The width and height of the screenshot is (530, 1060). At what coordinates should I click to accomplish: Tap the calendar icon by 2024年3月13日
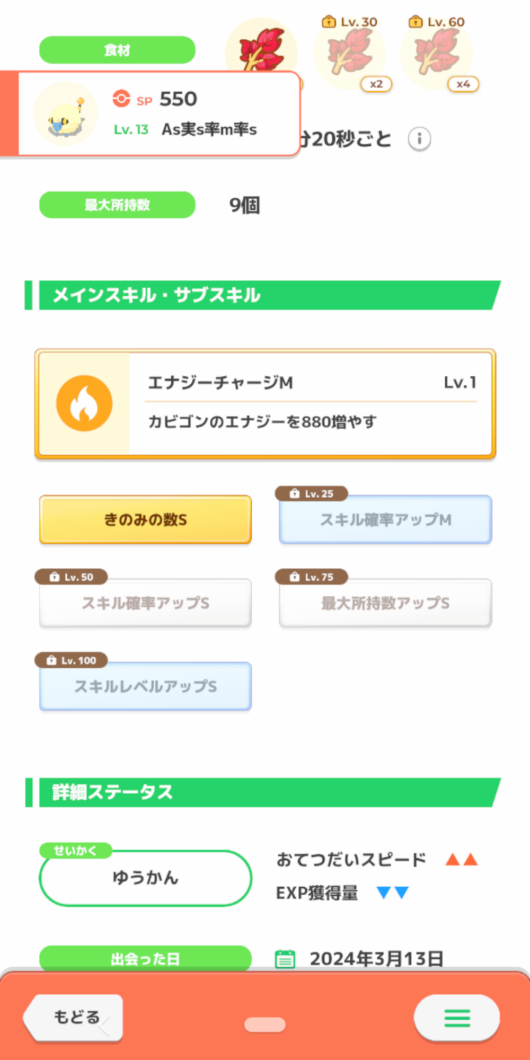[x=285, y=959]
